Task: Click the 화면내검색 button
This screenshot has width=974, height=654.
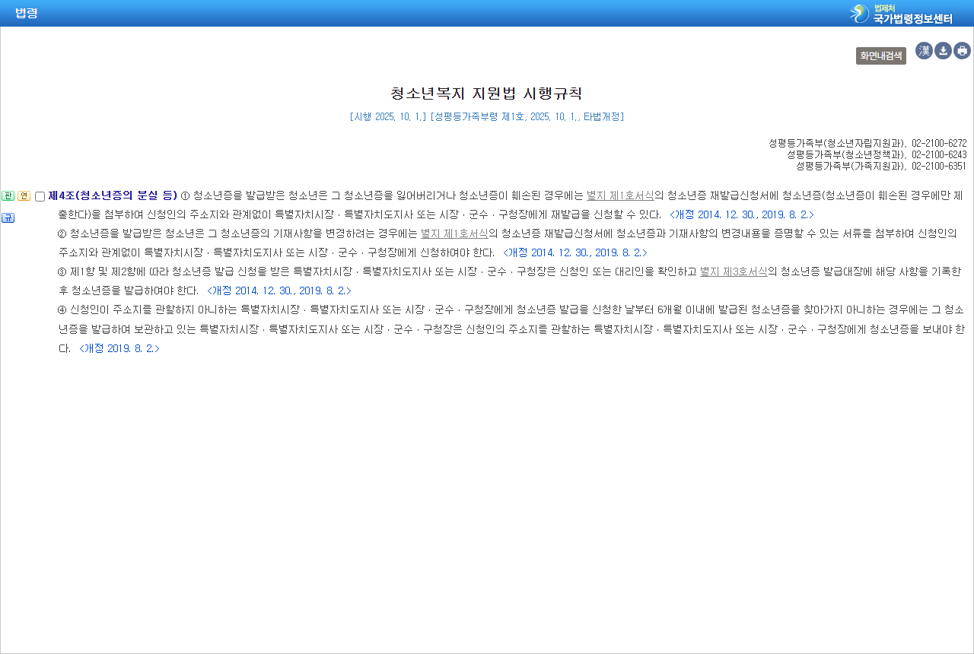Action: point(881,56)
